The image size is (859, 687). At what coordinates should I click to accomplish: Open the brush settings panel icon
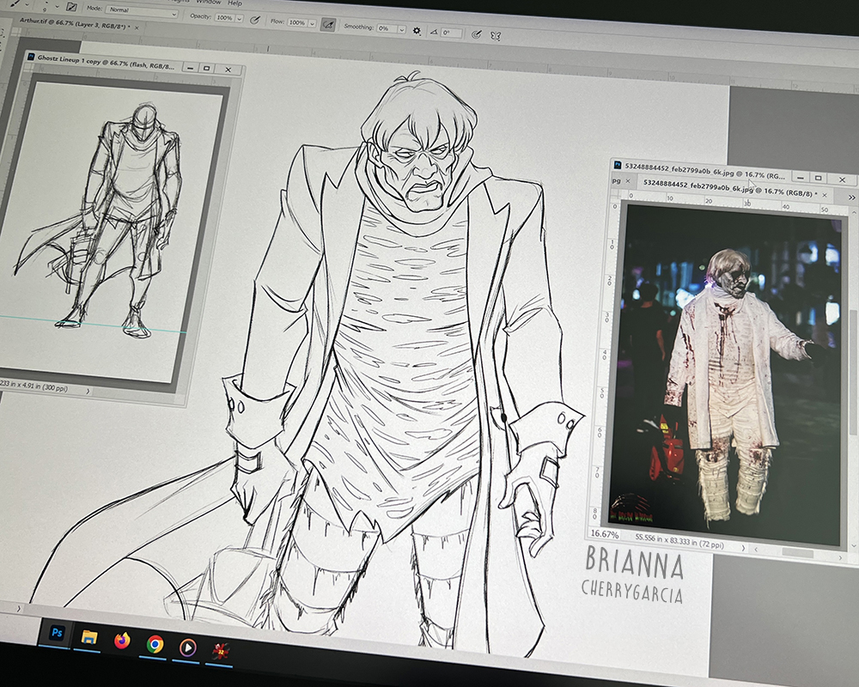(71, 7)
